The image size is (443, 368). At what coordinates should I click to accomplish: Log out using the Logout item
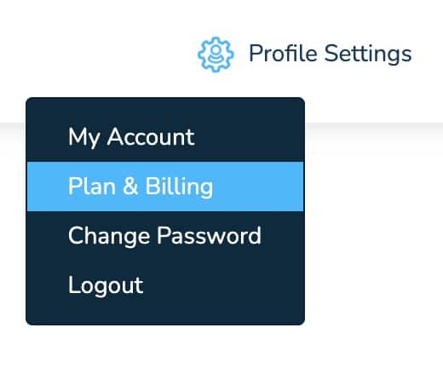165,285
